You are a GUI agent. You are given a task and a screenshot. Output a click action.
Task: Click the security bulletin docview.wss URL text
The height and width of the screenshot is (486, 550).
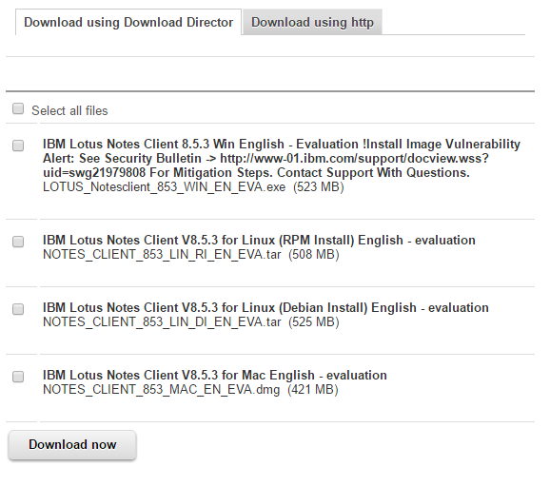click(x=354, y=159)
